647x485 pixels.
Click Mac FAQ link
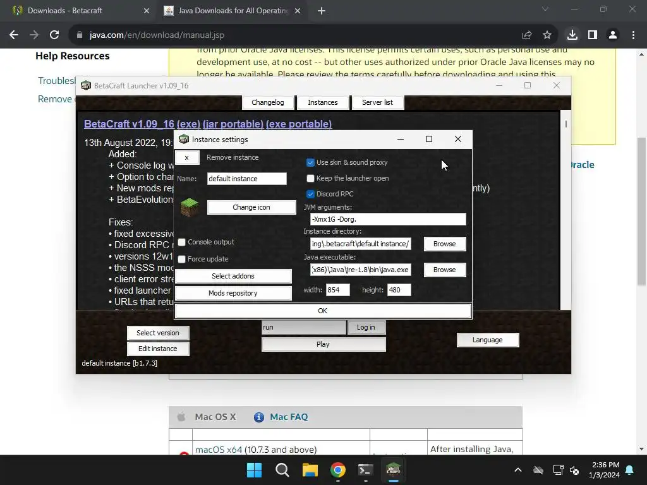[289, 417]
